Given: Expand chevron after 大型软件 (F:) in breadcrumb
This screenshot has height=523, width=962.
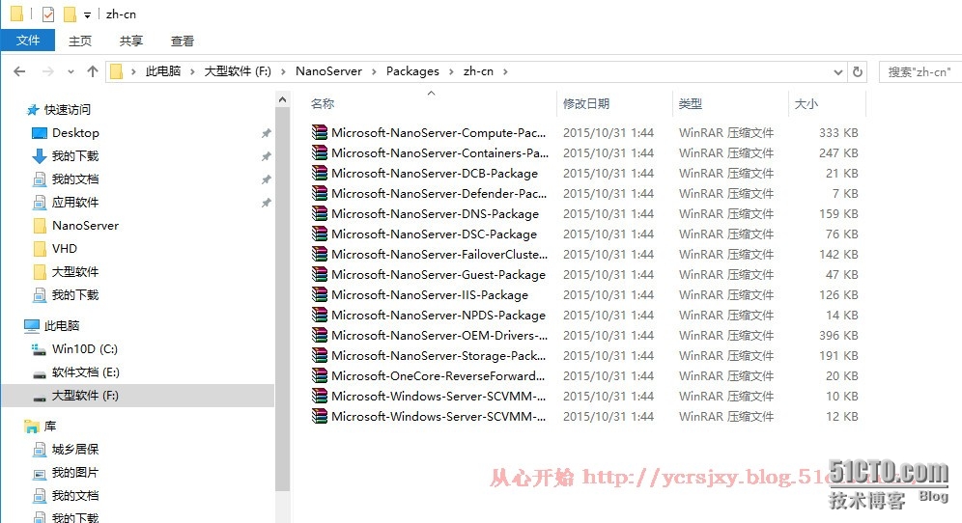Looking at the screenshot, I should 283,71.
